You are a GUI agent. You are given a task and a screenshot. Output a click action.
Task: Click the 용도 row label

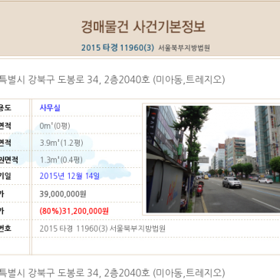point(5,107)
